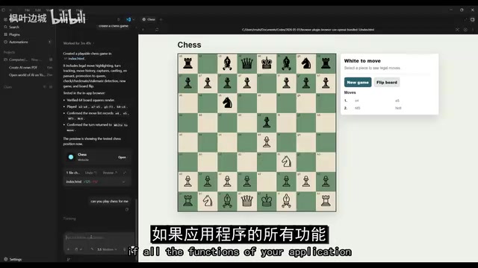Click 'White to move' status text
The height and width of the screenshot is (268, 478).
(362, 61)
